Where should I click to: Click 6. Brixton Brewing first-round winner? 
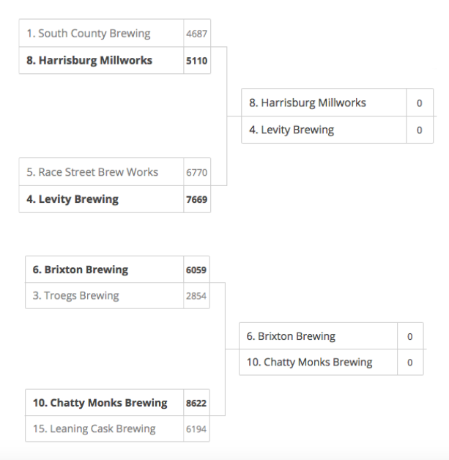pos(117,270)
